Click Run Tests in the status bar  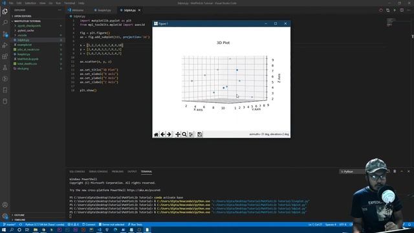135,225
